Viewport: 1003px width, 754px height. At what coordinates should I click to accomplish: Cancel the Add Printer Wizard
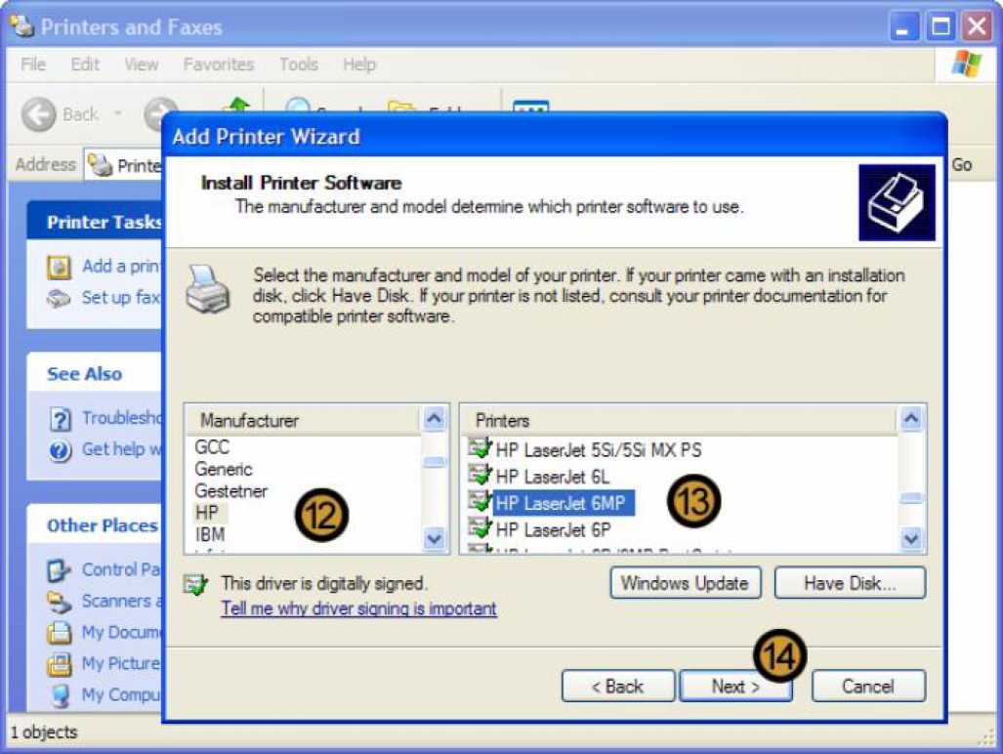click(868, 687)
